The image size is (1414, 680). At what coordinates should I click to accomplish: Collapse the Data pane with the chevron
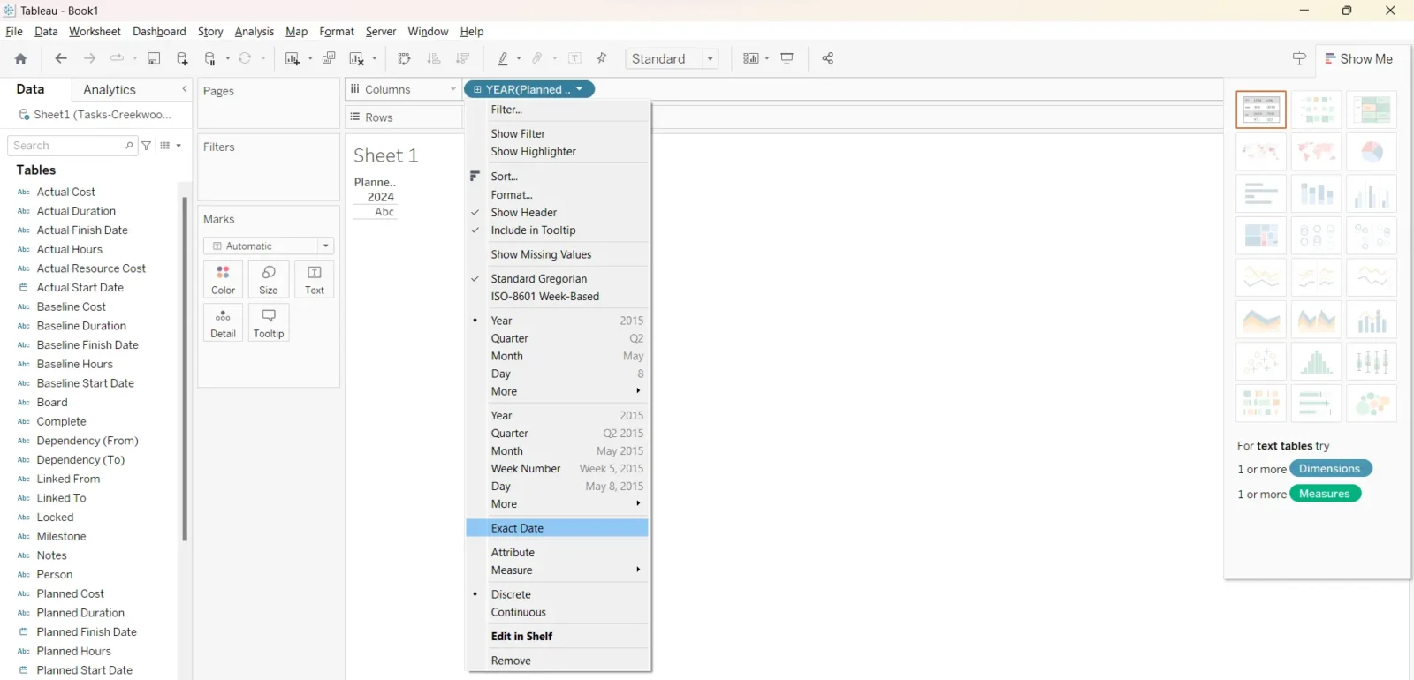[x=185, y=89]
